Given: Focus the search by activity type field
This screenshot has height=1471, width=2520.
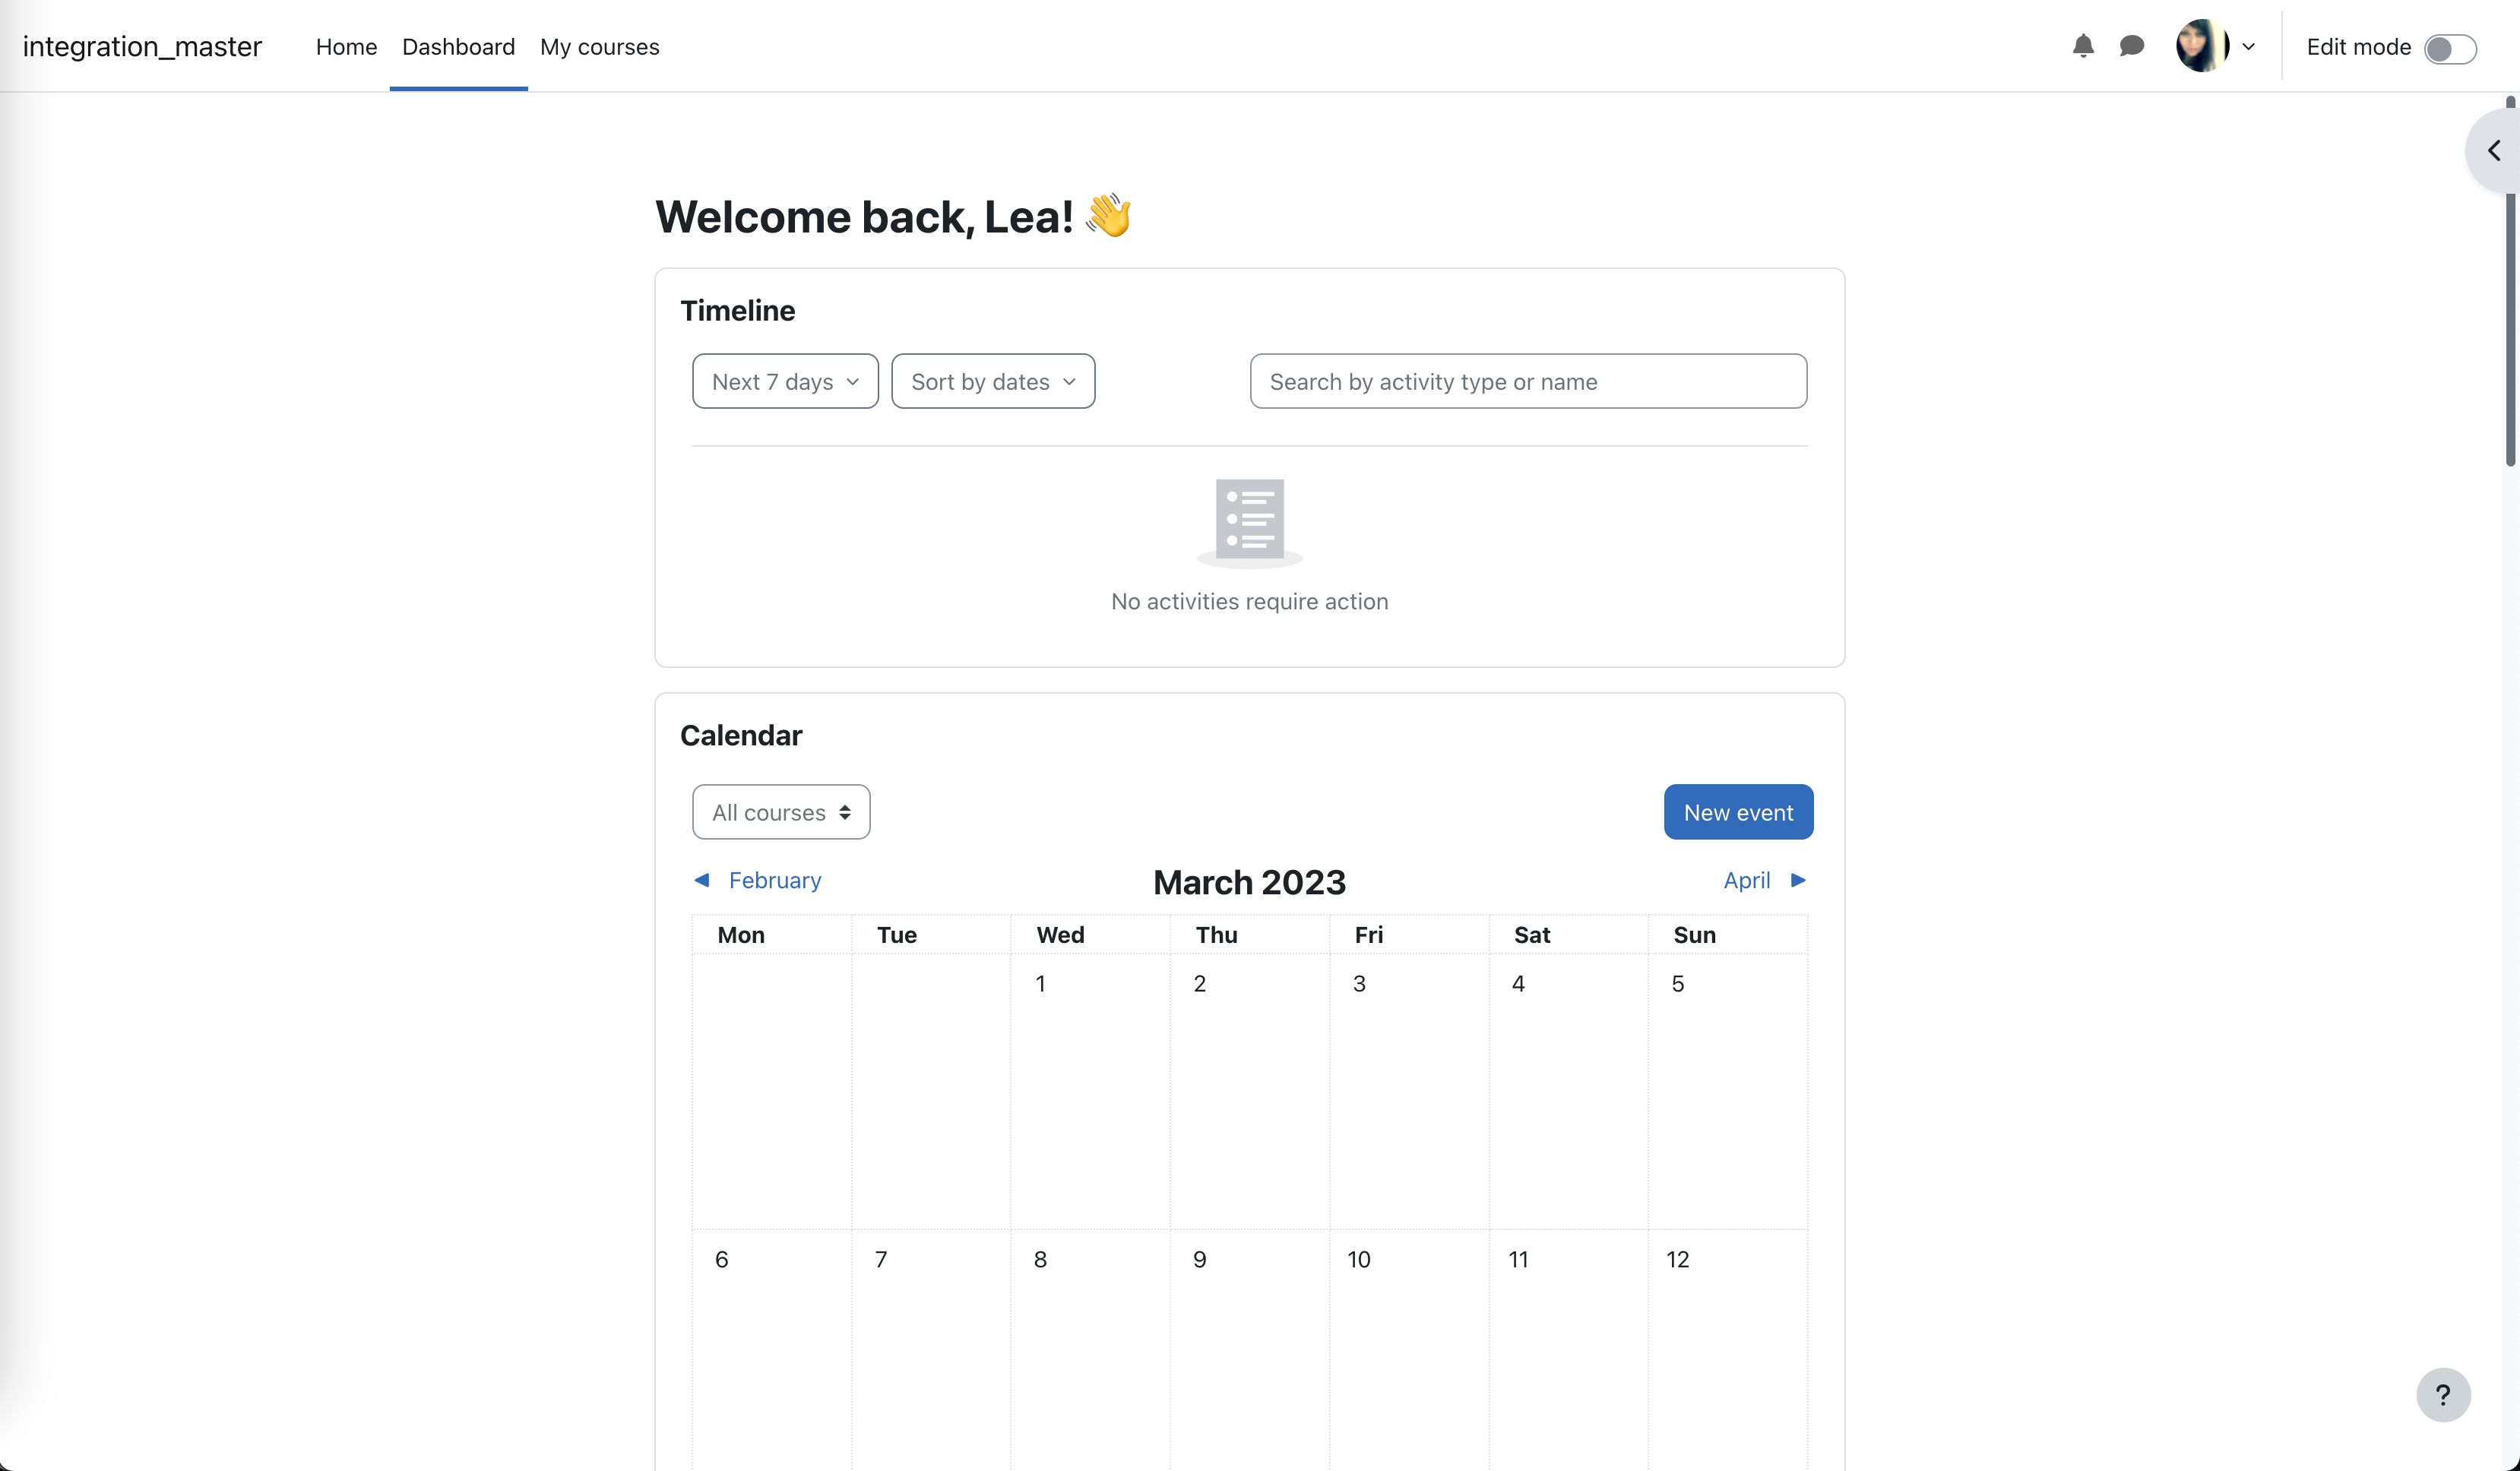Looking at the screenshot, I should click(1528, 381).
